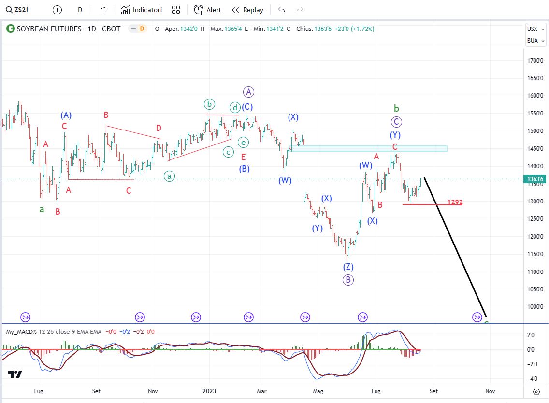This screenshot has height=403, width=549.
Task: Change the D timeframe interval
Action: point(80,10)
